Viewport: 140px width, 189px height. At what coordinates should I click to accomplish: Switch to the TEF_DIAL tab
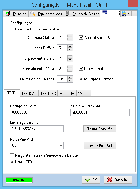(x=29, y=94)
